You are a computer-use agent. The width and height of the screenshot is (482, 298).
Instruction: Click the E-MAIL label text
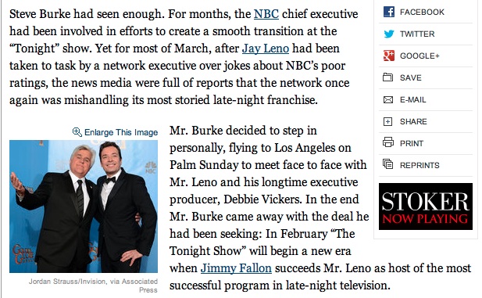[x=412, y=100]
